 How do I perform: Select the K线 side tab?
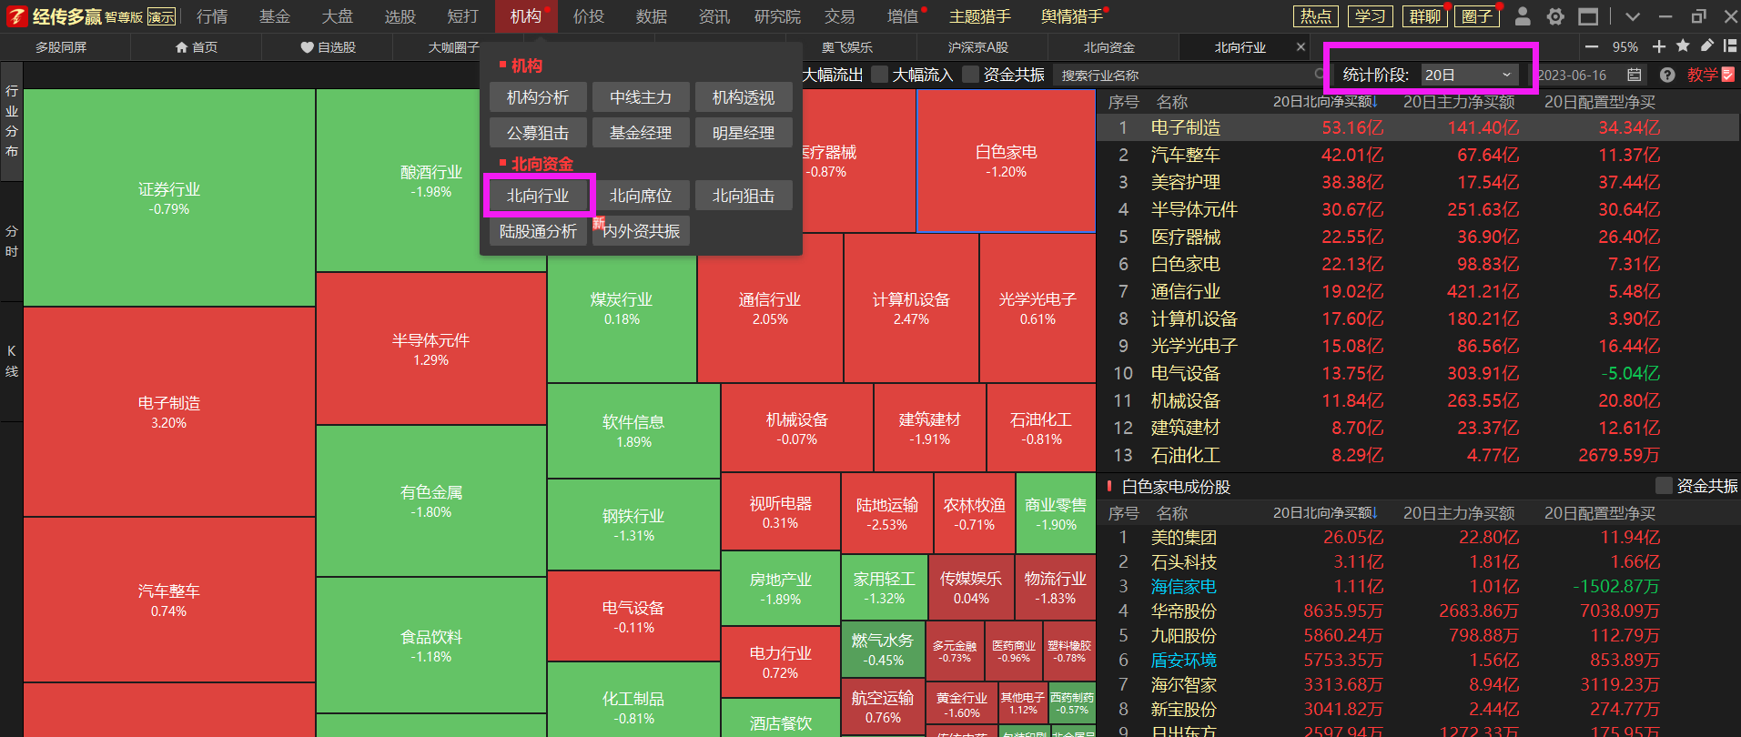point(12,361)
